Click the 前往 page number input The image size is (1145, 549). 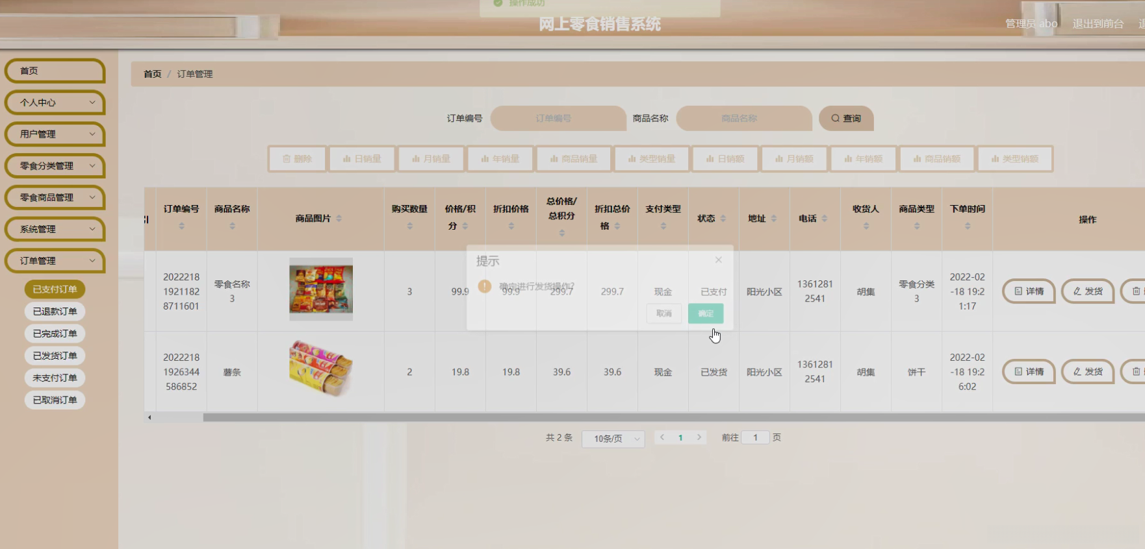755,437
